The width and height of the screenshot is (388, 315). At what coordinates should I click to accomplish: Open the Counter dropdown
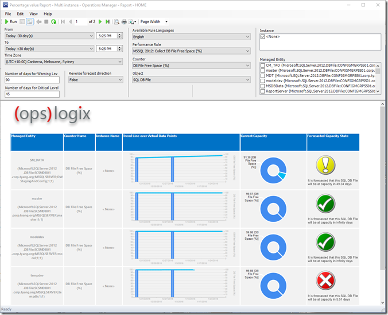[x=191, y=66]
